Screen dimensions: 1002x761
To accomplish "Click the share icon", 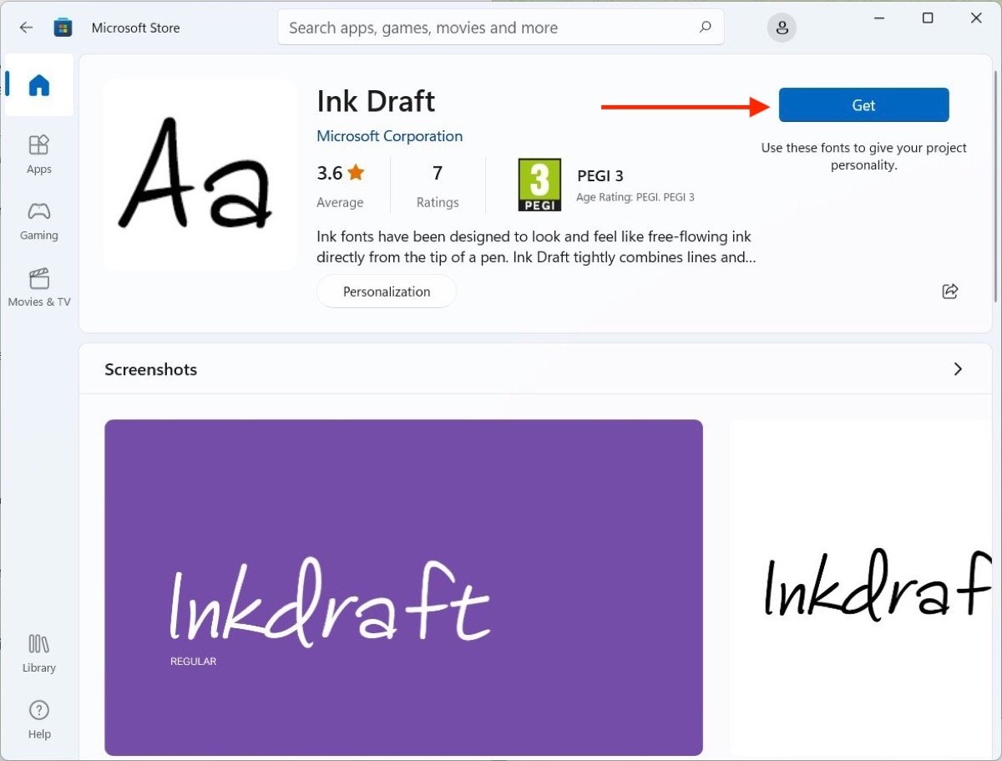I will click(949, 291).
